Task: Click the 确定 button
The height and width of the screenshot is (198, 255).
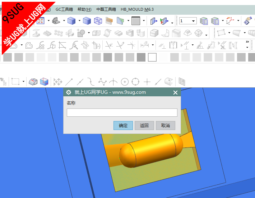Action: tap(123, 125)
